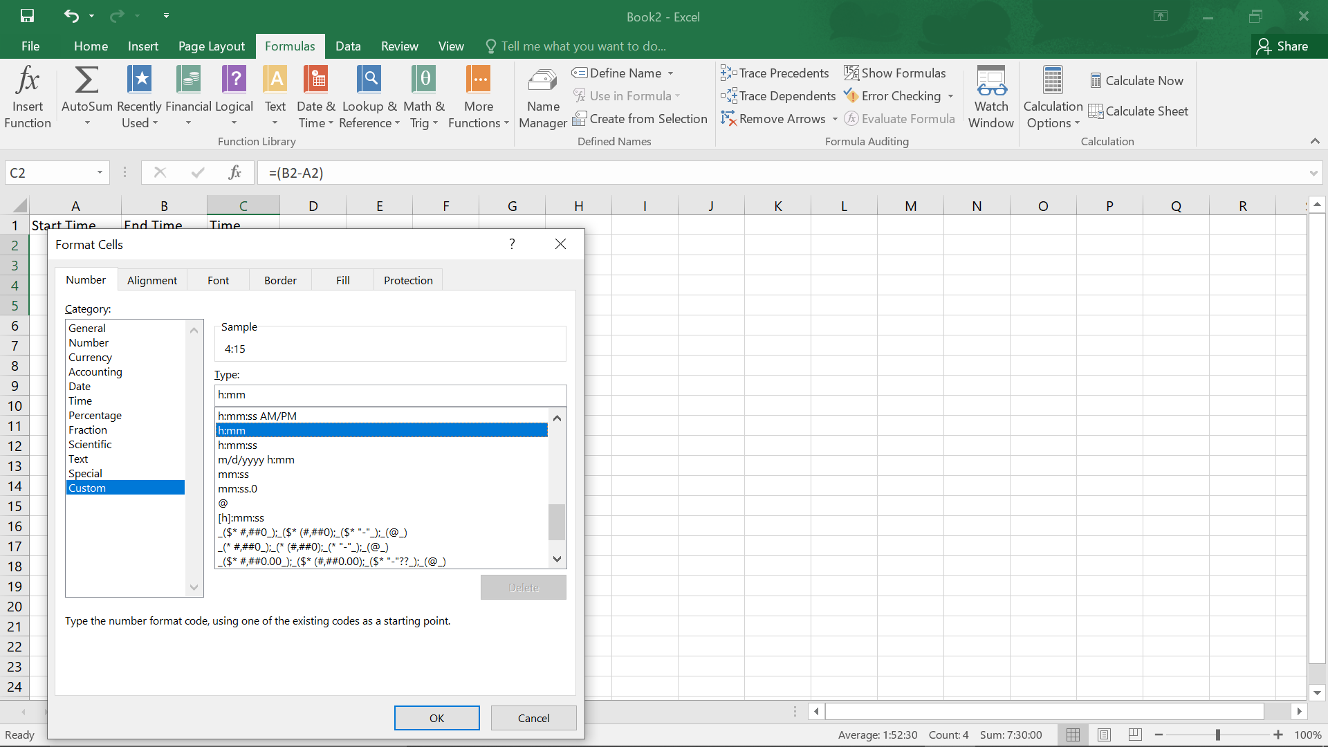Select the Currency category

(125, 357)
